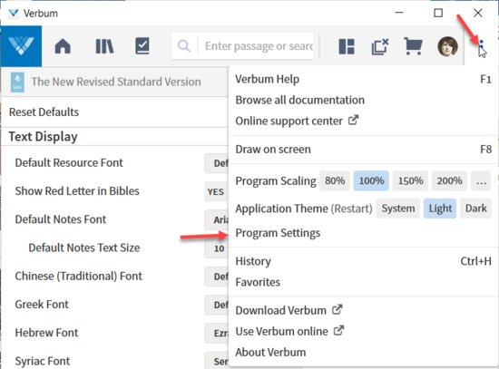Click the search magnifier icon
Screen dimensions: 499x369
(x=184, y=46)
